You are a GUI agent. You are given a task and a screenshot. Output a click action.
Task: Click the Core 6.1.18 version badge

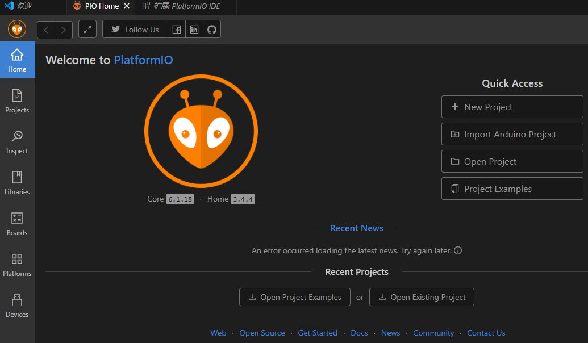pyautogui.click(x=180, y=199)
